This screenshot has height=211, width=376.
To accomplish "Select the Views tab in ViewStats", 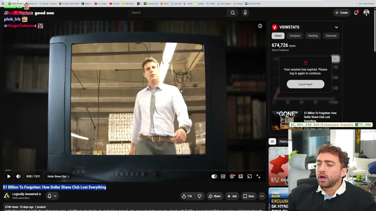I will 278,36.
